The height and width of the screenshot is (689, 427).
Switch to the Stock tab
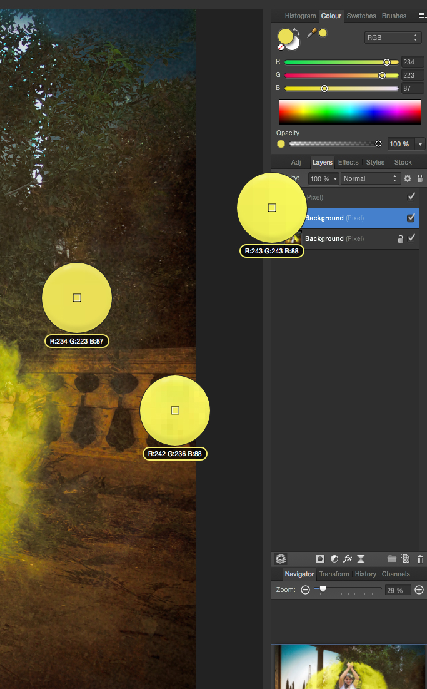point(403,162)
